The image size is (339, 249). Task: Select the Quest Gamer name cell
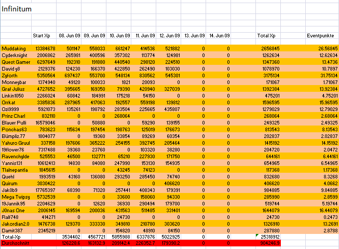coord(16,62)
